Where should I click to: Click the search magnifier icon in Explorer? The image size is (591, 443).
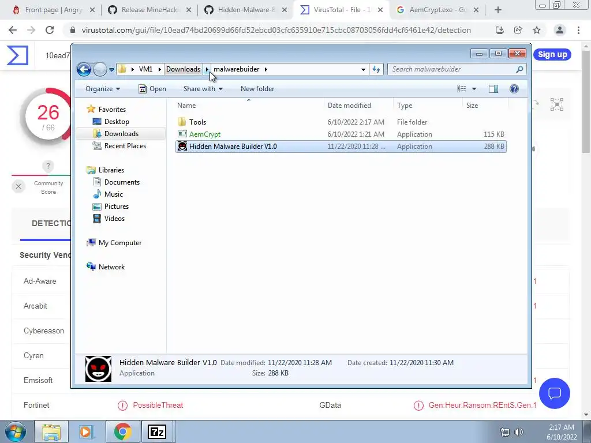(520, 69)
